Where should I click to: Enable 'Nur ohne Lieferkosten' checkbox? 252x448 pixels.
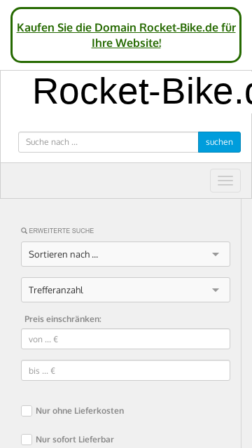point(27,411)
